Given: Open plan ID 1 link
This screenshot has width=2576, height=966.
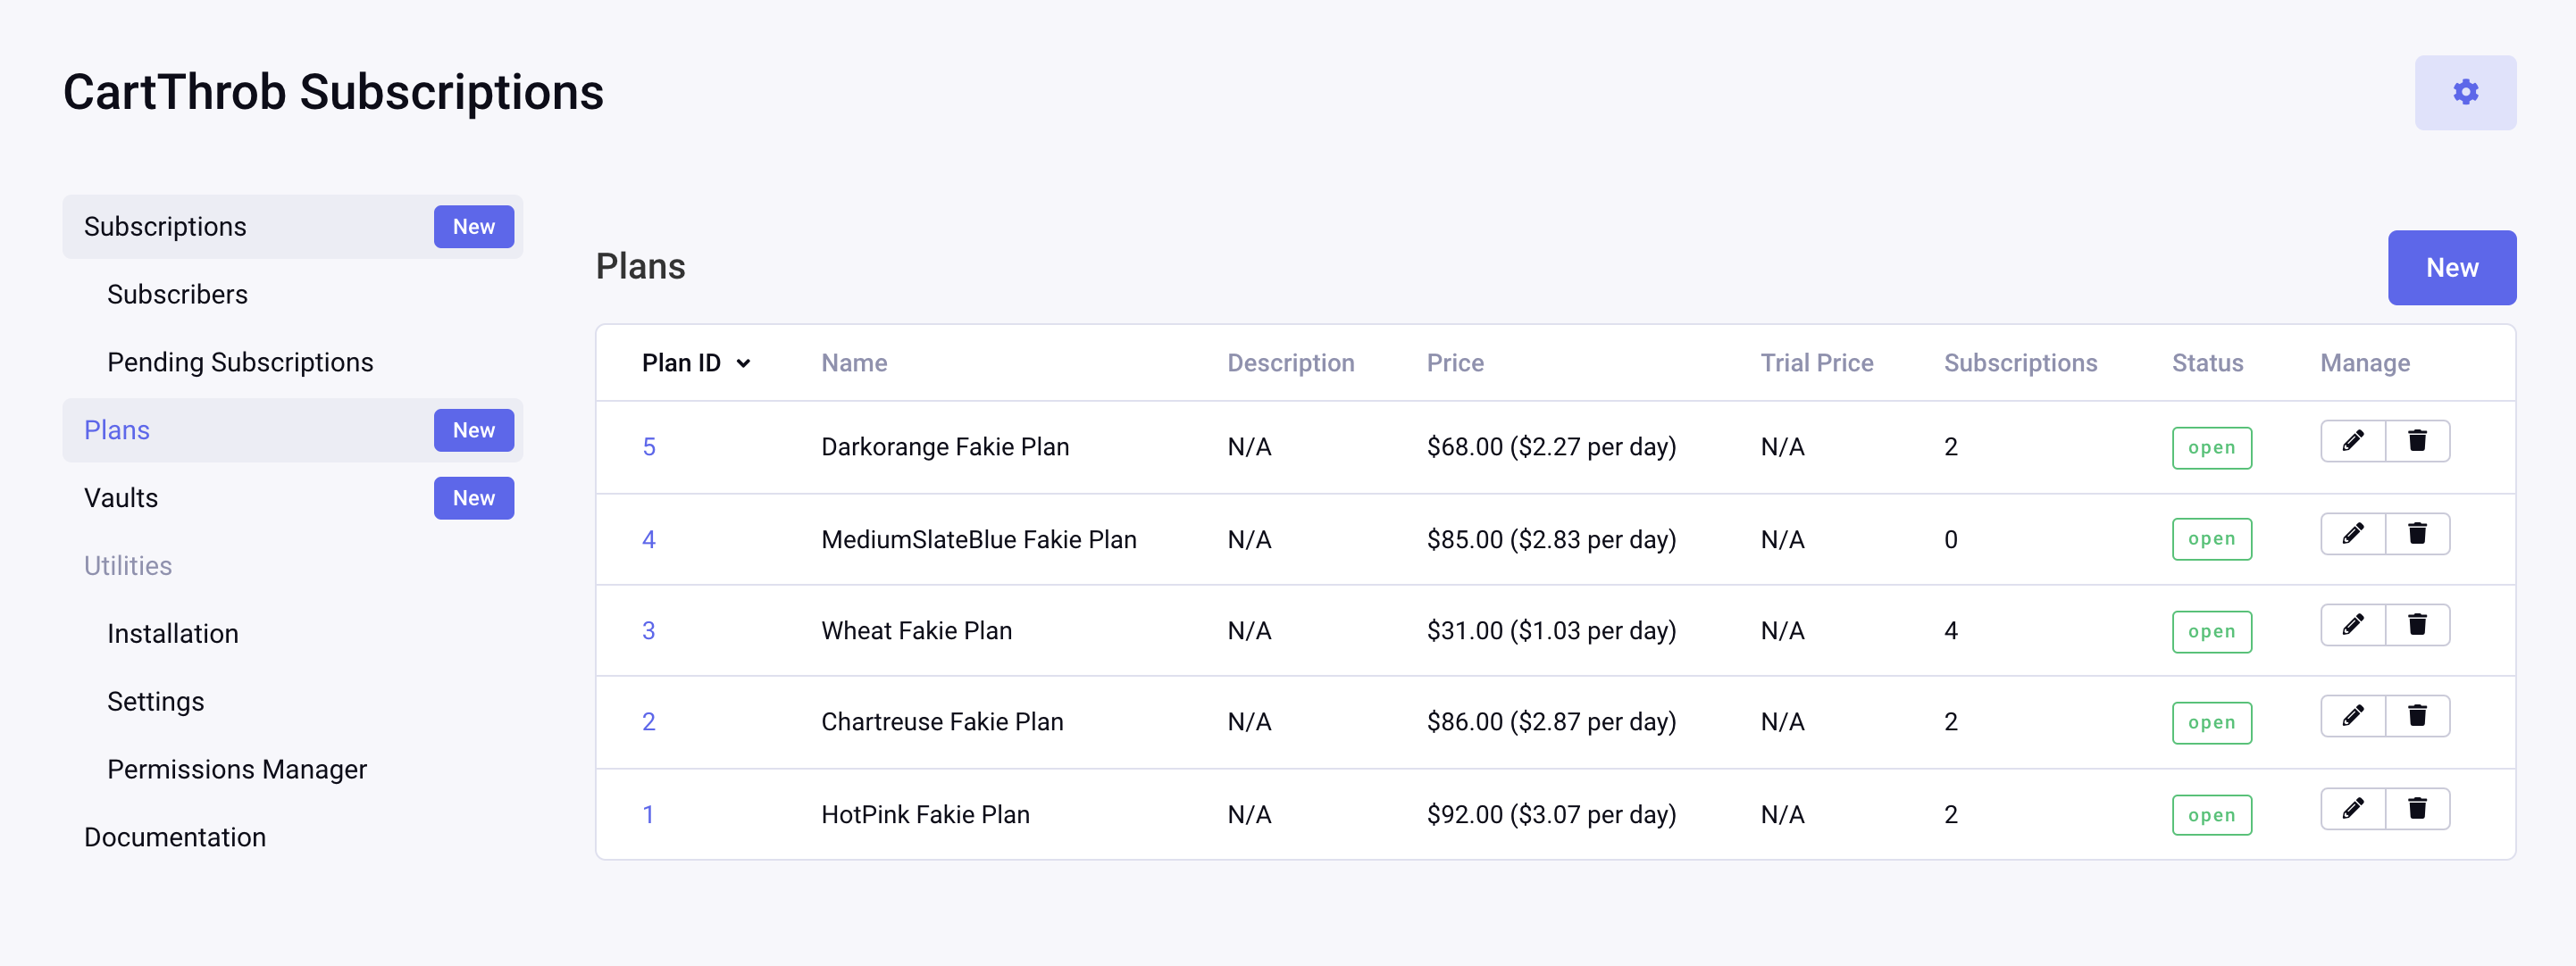Looking at the screenshot, I should 649,815.
